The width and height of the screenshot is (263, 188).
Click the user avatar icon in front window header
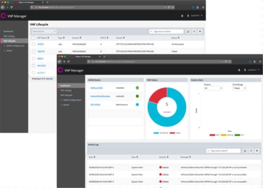tap(245, 70)
